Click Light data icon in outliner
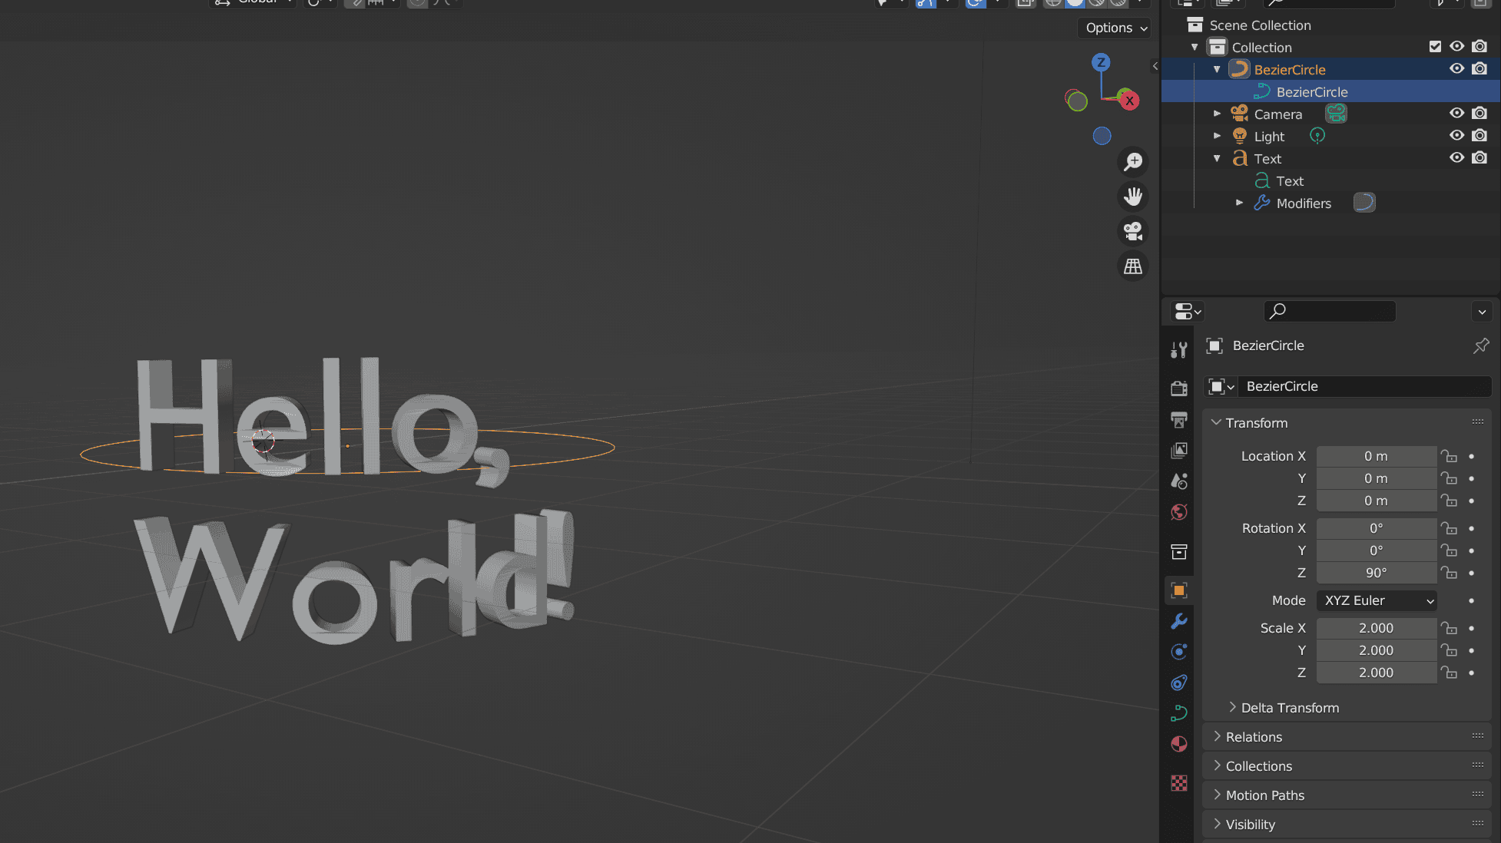 pyautogui.click(x=1317, y=136)
